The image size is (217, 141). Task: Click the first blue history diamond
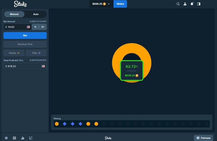pos(65,124)
